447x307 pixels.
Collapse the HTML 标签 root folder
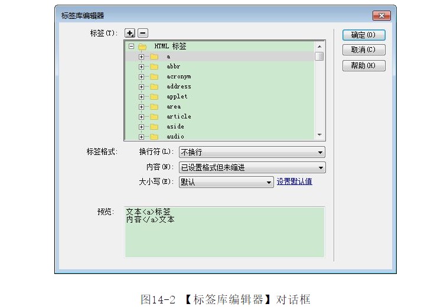(x=131, y=47)
